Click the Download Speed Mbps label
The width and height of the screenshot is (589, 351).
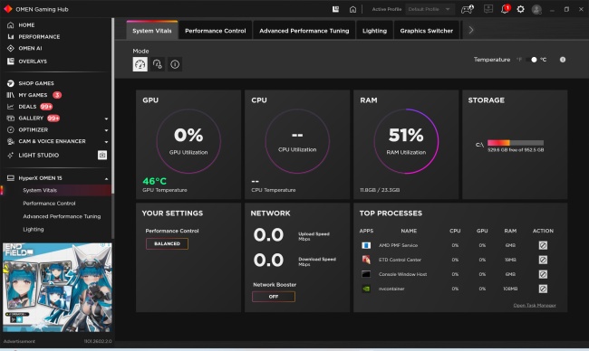(x=317, y=261)
